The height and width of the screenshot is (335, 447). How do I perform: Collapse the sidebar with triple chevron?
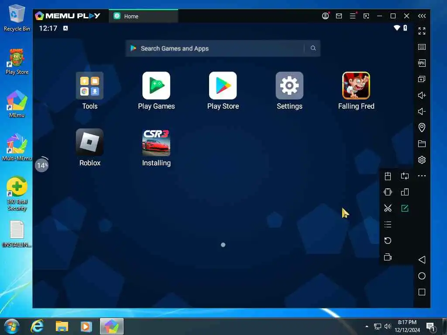422,16
